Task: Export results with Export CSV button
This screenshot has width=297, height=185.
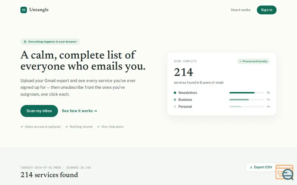Action: [261, 167]
